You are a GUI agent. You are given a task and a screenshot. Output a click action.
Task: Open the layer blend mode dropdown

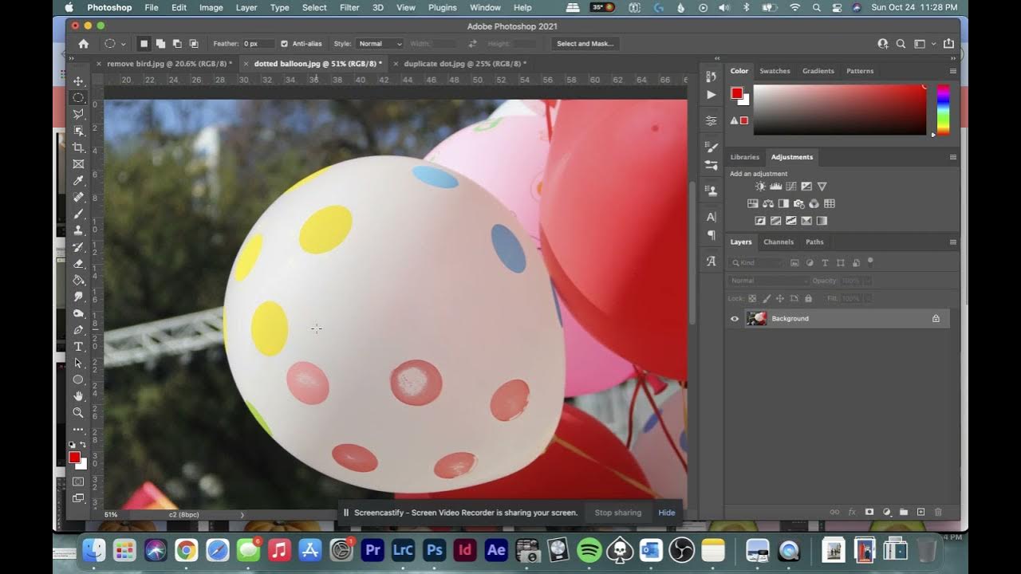pos(767,281)
